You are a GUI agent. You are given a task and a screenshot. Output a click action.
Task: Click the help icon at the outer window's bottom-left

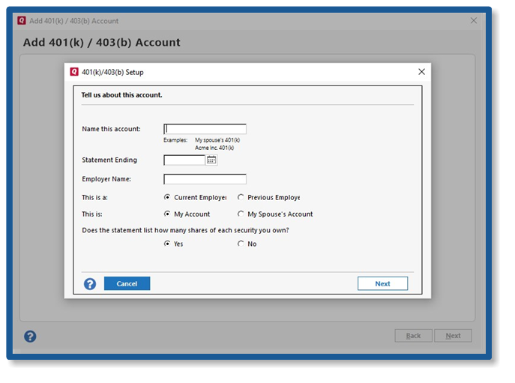pos(30,336)
